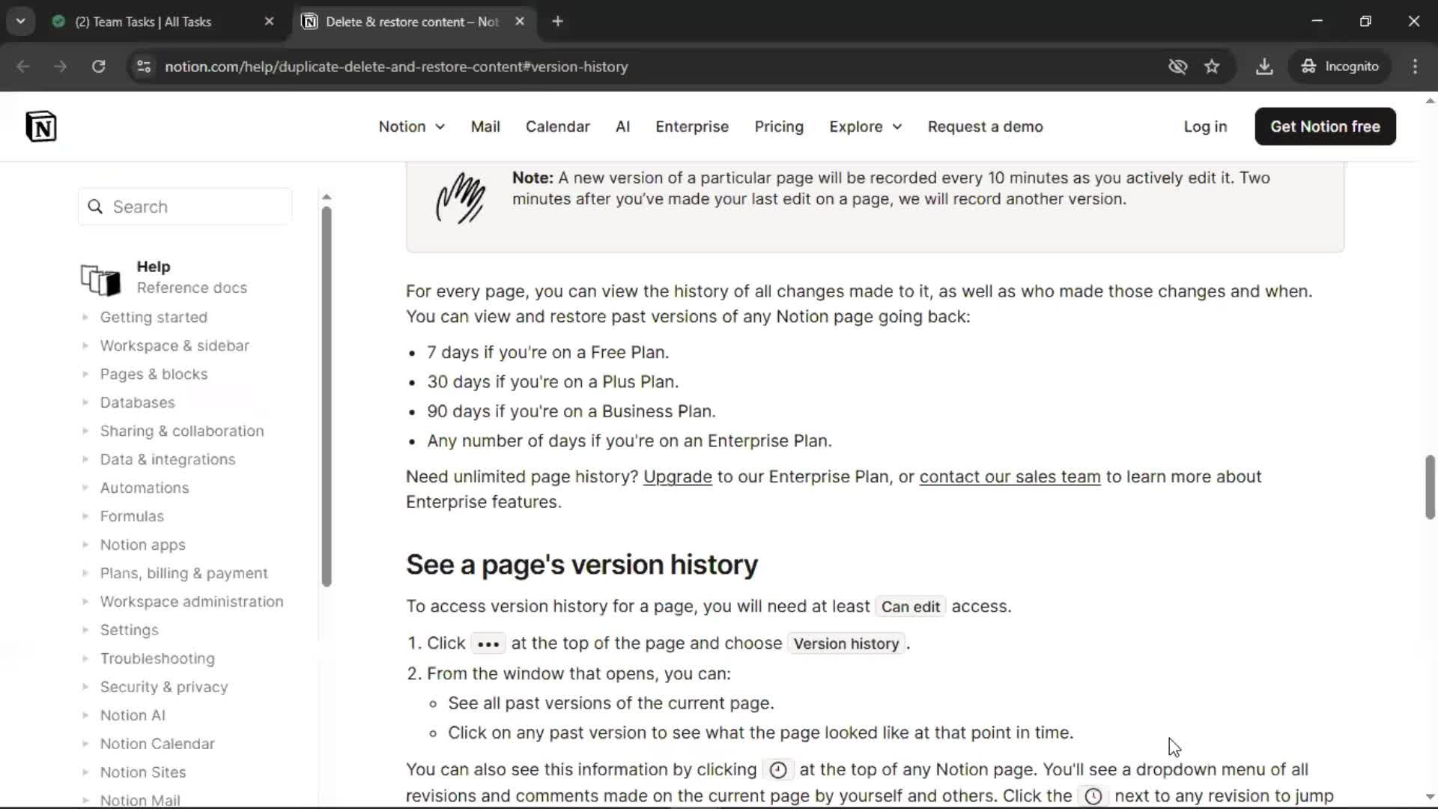This screenshot has width=1438, height=809.
Task: Click the clock icon after 'by clicking'
Action: click(778, 770)
